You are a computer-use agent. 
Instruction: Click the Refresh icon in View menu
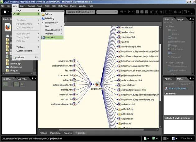[x=15, y=57]
